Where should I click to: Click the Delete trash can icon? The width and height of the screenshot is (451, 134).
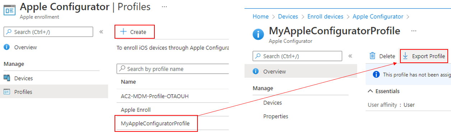click(373, 56)
